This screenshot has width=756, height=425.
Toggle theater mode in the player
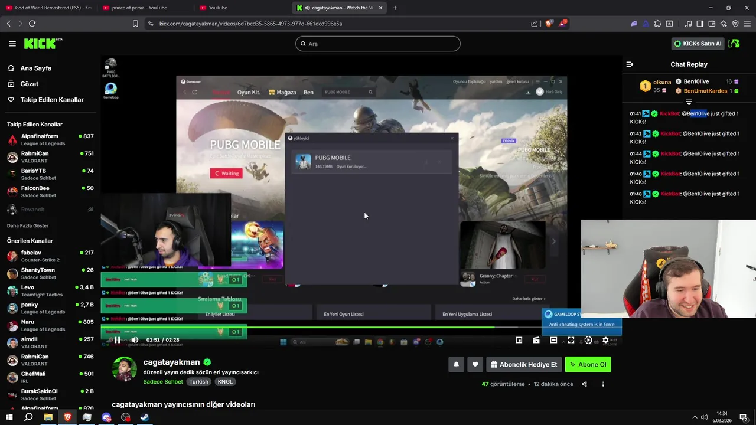tap(553, 340)
